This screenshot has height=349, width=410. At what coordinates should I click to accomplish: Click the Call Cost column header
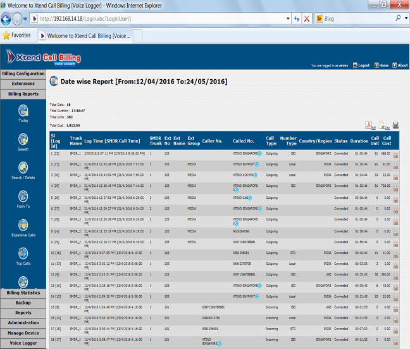pyautogui.click(x=387, y=141)
